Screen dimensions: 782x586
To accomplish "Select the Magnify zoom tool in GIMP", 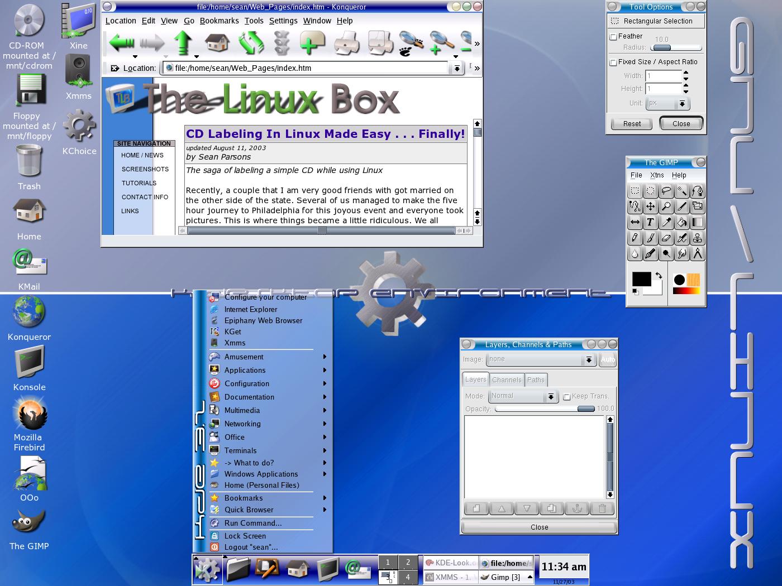I will click(x=666, y=206).
